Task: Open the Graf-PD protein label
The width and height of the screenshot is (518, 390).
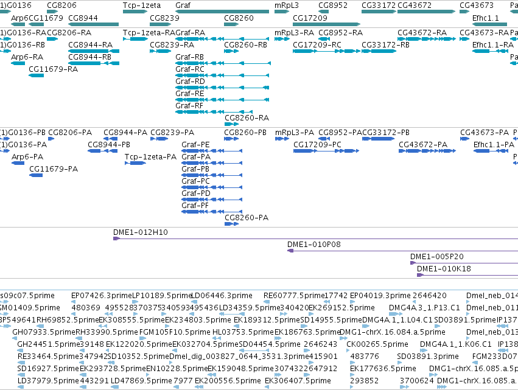Action: (x=196, y=194)
